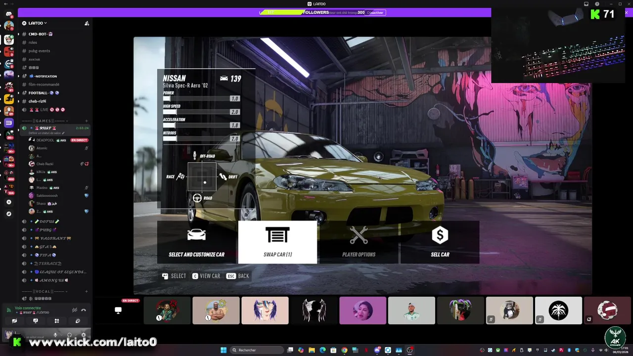Open the LAITOO server dropdown menu
This screenshot has width=633, height=356.
[x=38, y=23]
